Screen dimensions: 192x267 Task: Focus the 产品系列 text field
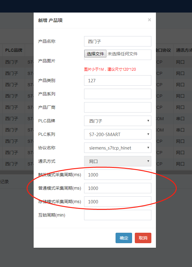[x=117, y=94]
